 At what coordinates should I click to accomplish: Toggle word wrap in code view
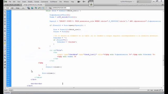tap(5, 40)
